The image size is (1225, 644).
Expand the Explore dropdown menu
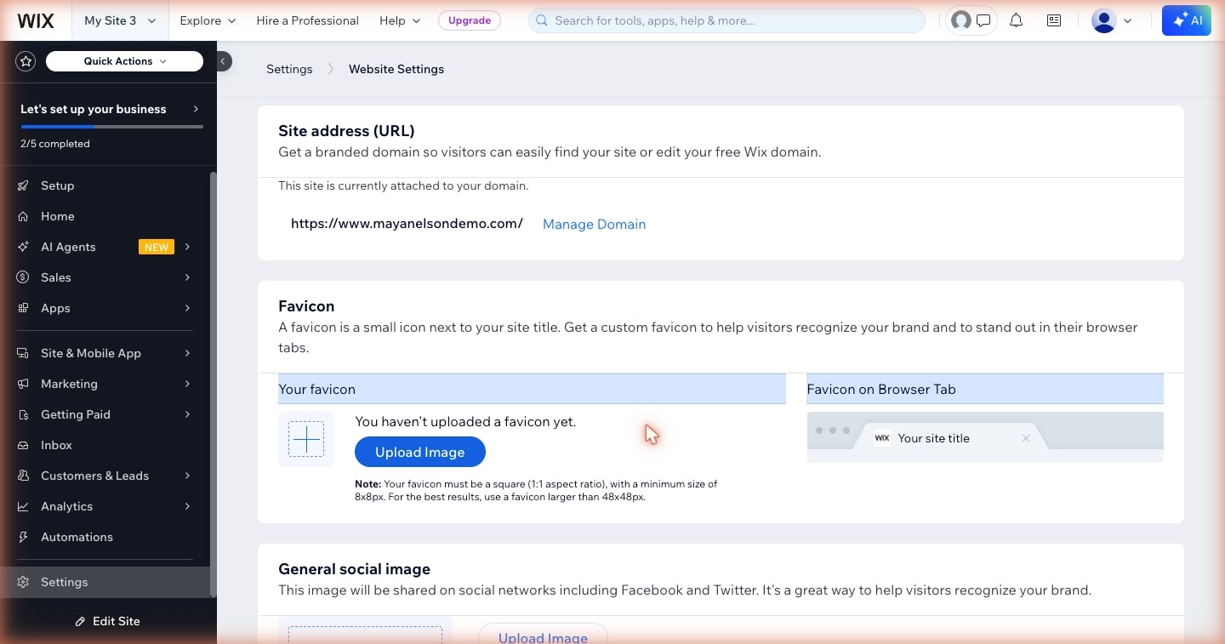(208, 20)
